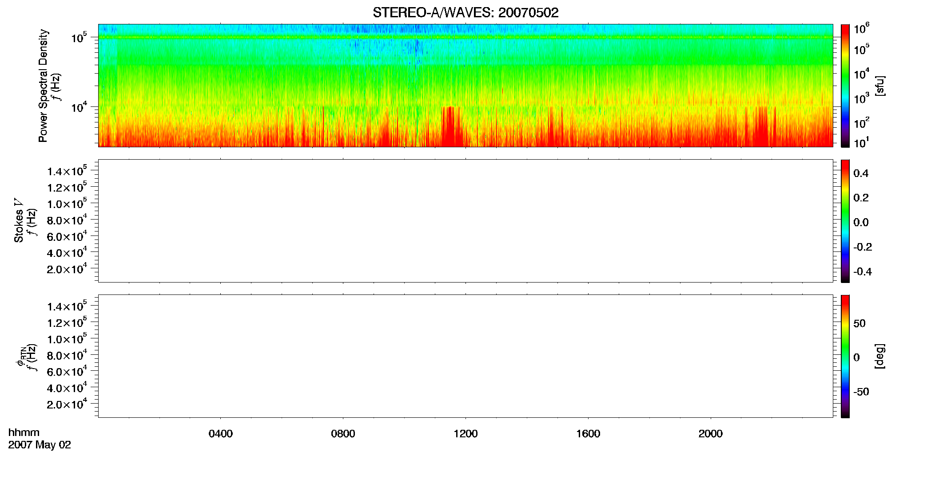This screenshot has width=931, height=479.
Task: Click the [sfu] units label
Action: pos(880,86)
